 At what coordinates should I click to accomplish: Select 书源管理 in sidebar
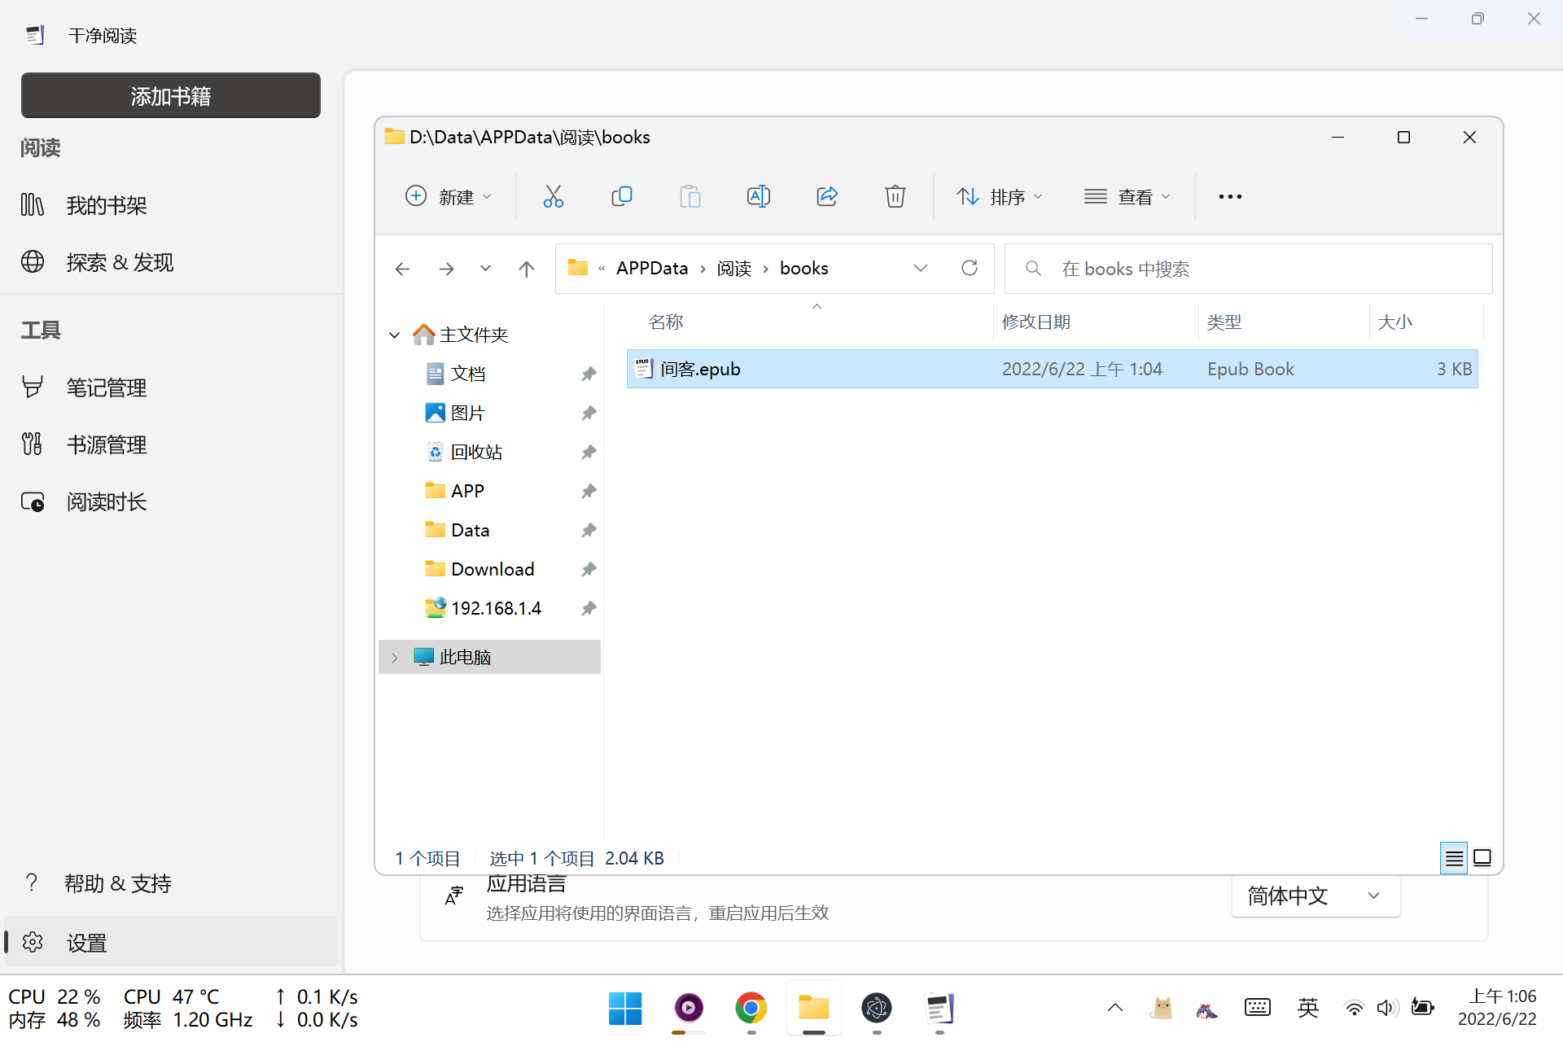click(x=107, y=444)
